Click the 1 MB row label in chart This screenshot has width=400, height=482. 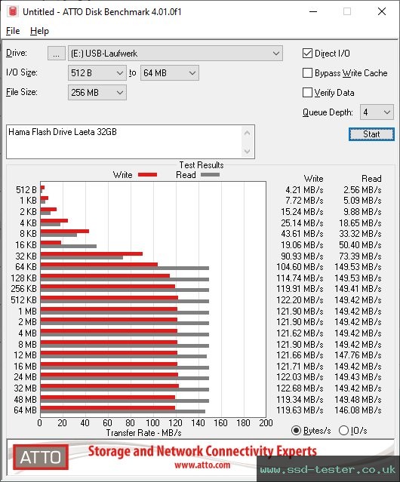27,312
